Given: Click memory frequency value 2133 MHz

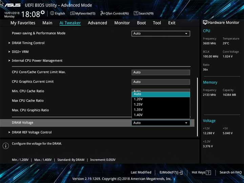Looking at the screenshot, I should tap(209, 95).
